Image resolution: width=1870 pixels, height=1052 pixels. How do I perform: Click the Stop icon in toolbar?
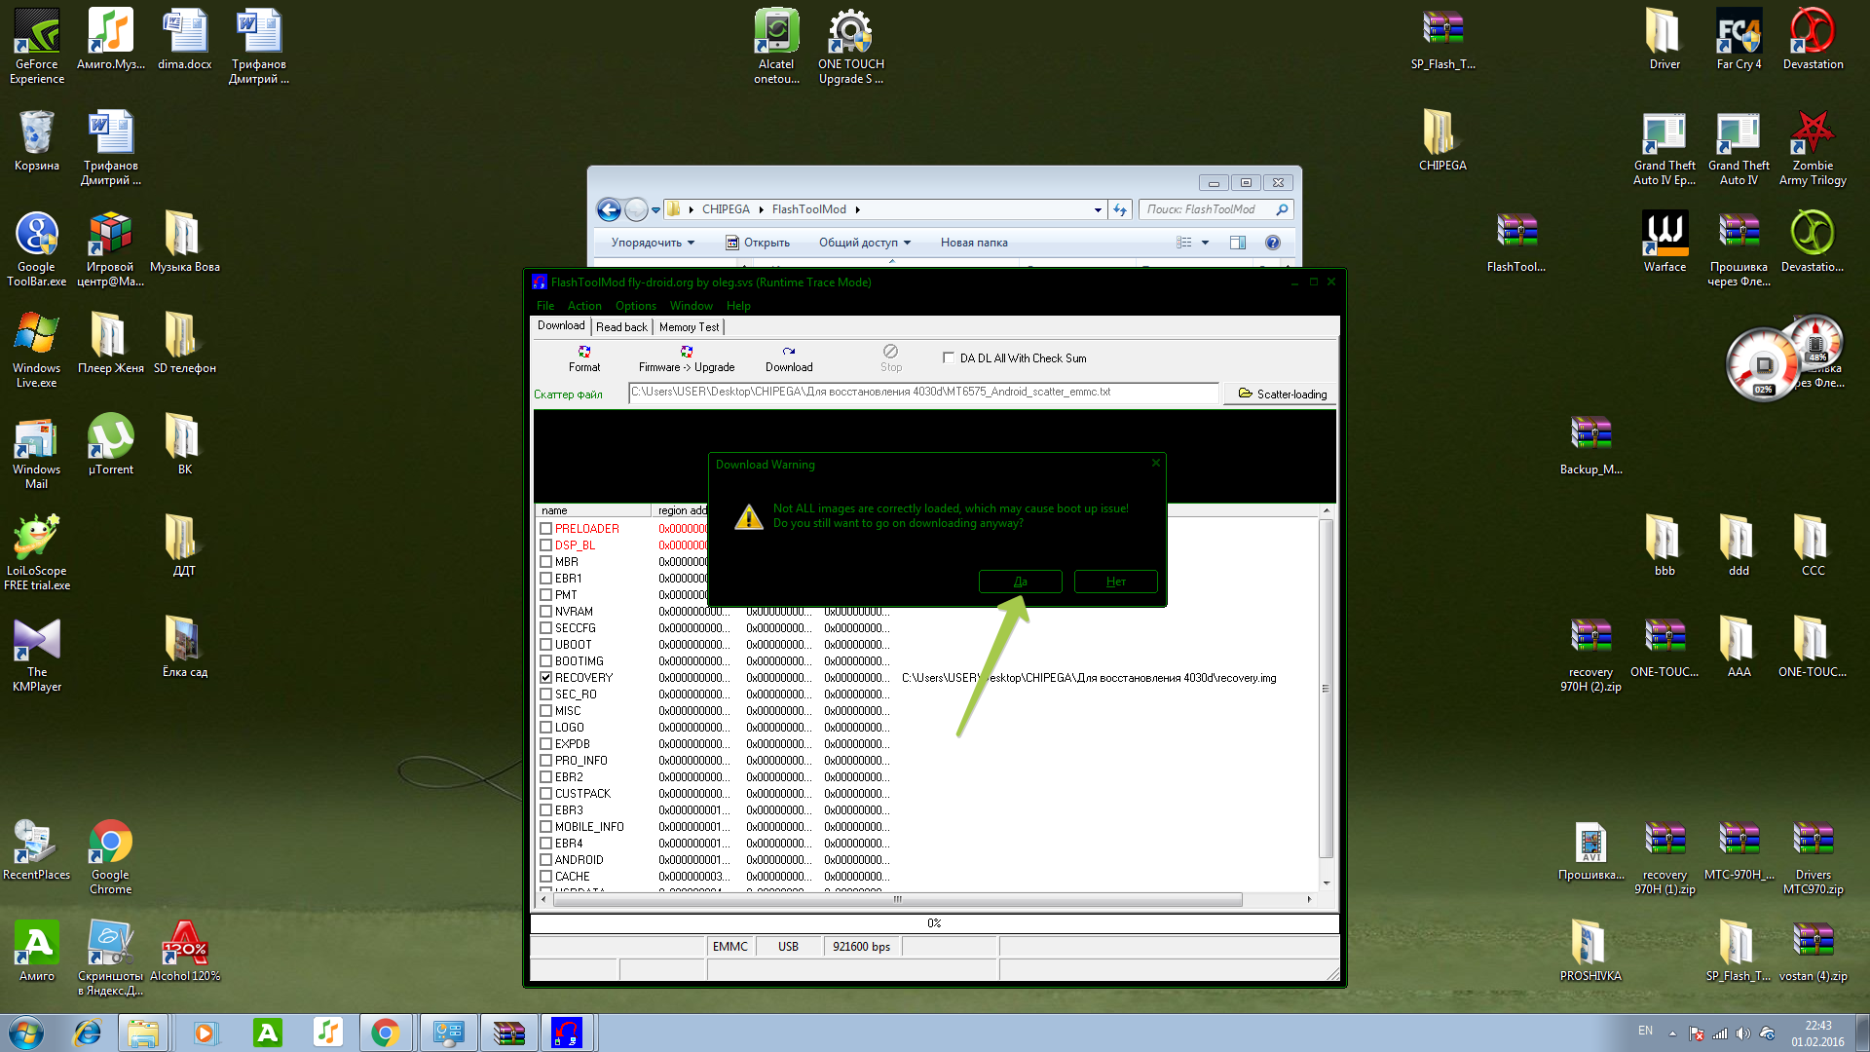890,352
